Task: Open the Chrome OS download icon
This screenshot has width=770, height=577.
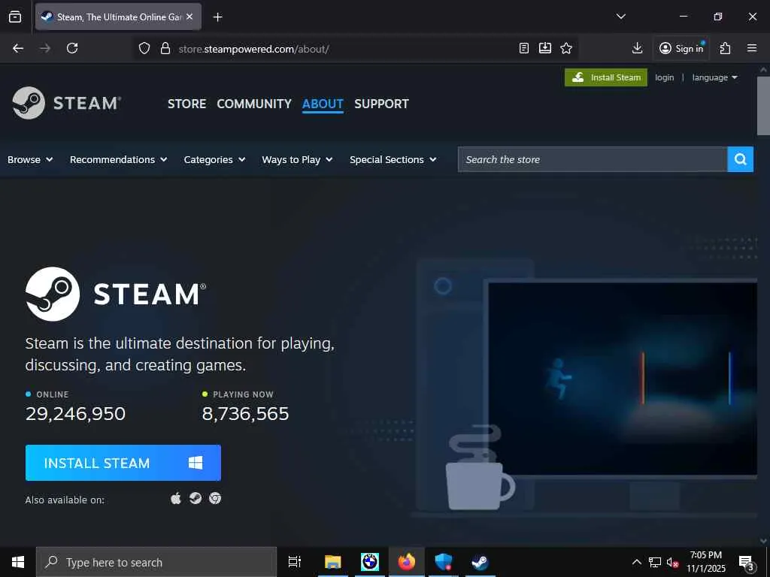Action: click(215, 499)
